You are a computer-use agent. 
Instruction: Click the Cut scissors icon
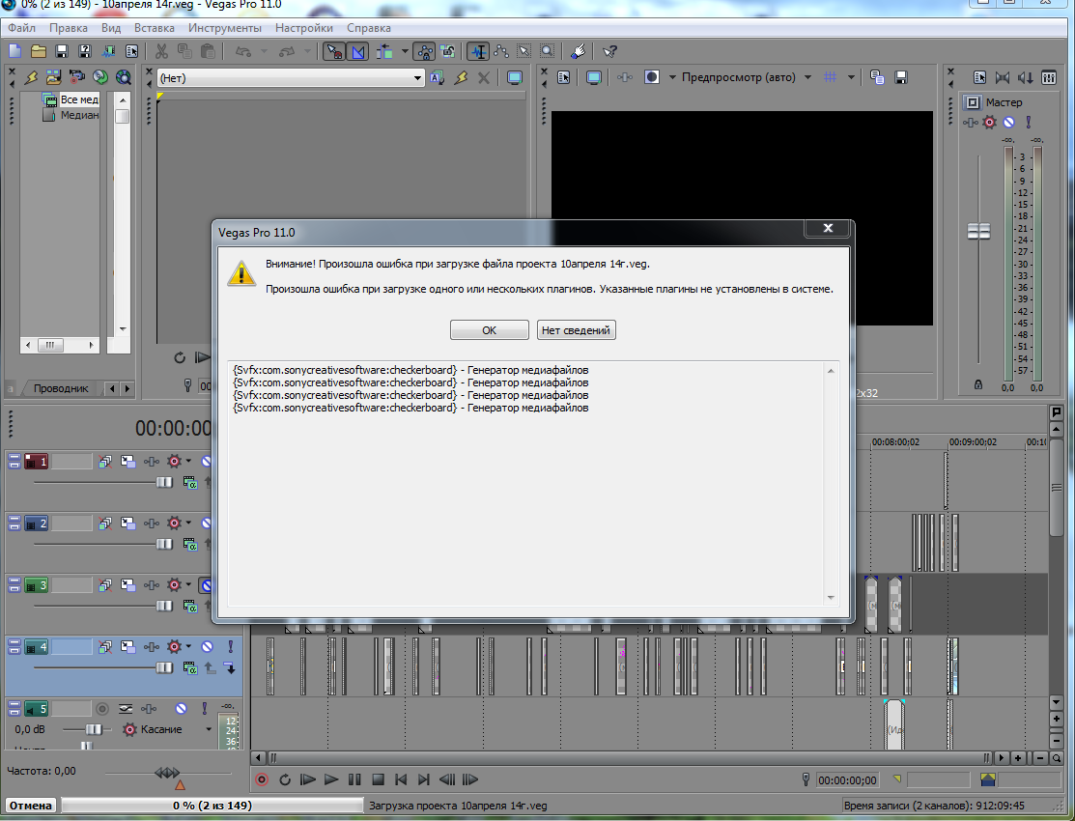(x=162, y=51)
